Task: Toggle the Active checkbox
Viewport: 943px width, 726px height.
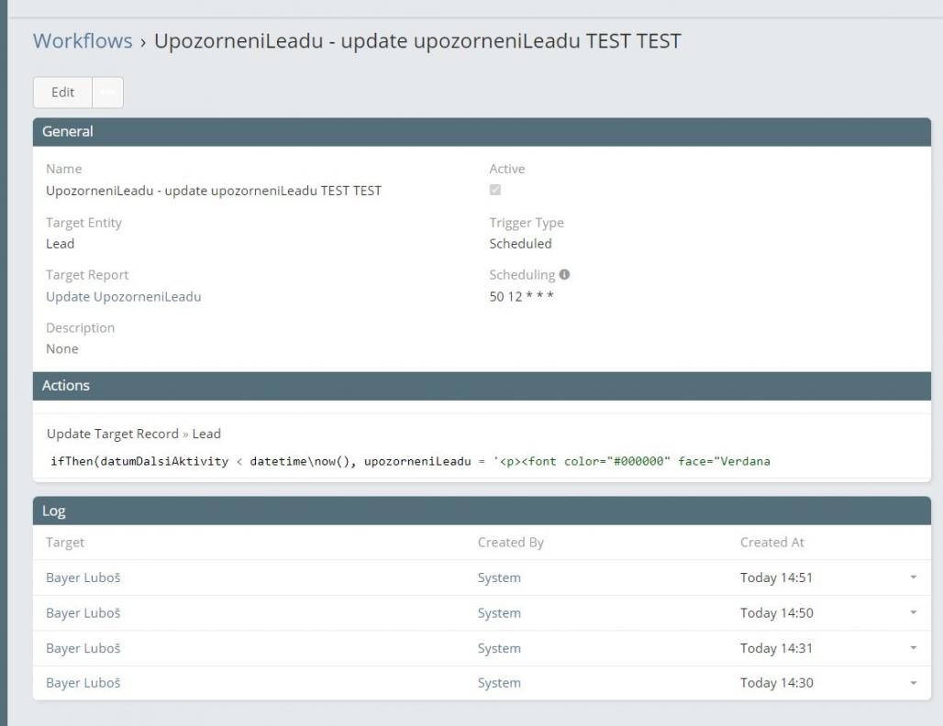Action: (x=495, y=191)
